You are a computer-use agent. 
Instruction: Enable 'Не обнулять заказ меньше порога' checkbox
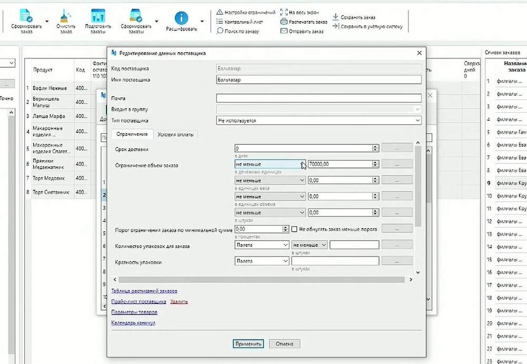295,229
